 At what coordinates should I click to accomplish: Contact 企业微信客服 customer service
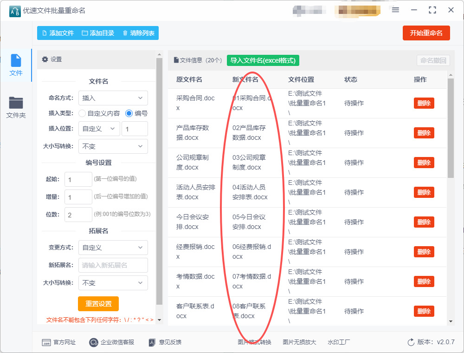click(x=112, y=342)
